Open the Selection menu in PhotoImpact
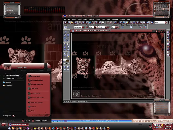 click(92, 19)
